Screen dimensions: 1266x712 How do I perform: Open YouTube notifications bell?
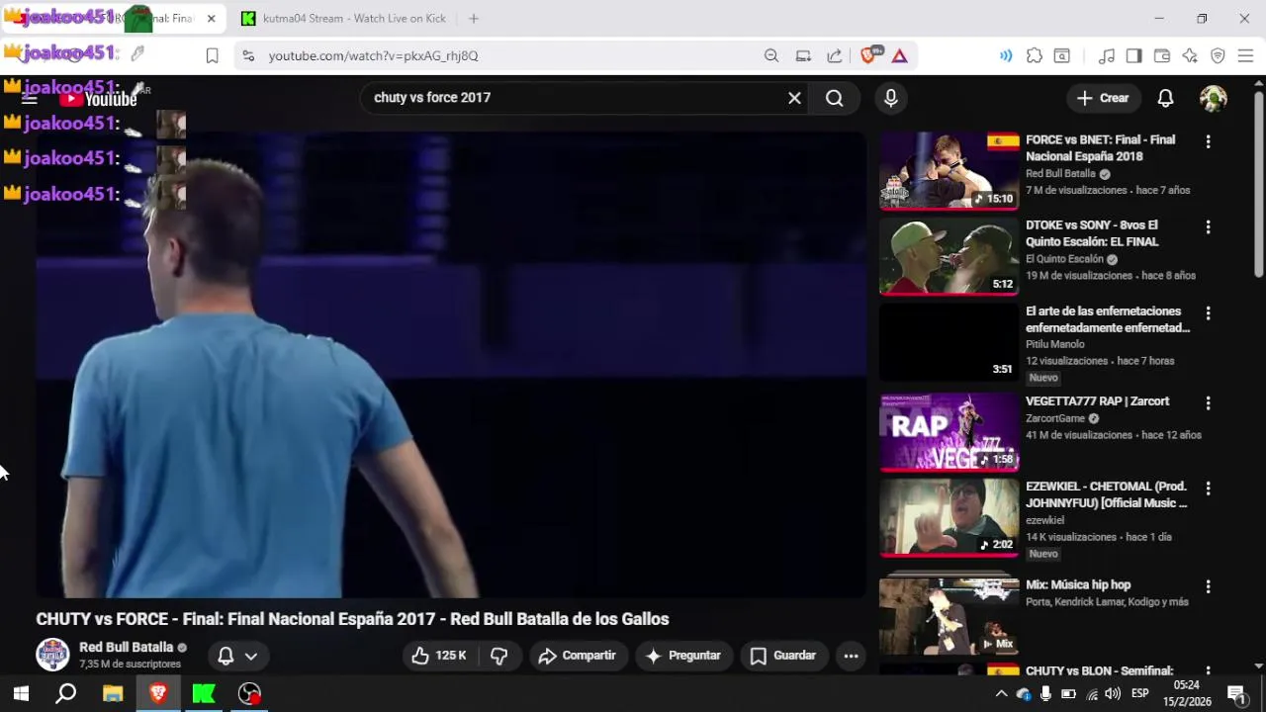pyautogui.click(x=1166, y=98)
